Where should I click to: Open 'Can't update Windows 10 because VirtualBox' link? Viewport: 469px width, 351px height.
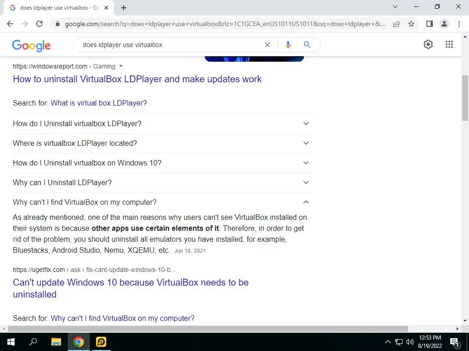pyautogui.click(x=131, y=288)
